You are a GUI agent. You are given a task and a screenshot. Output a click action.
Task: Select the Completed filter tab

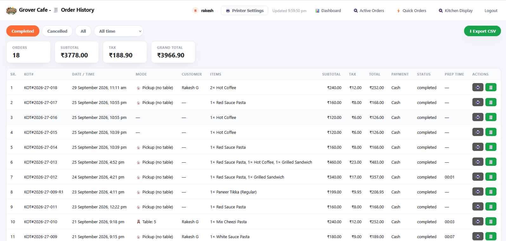pyautogui.click(x=23, y=31)
